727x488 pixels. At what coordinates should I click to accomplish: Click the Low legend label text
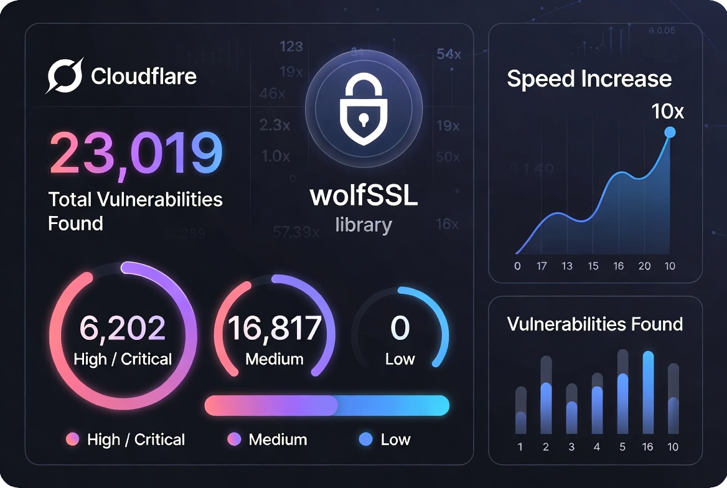click(395, 439)
